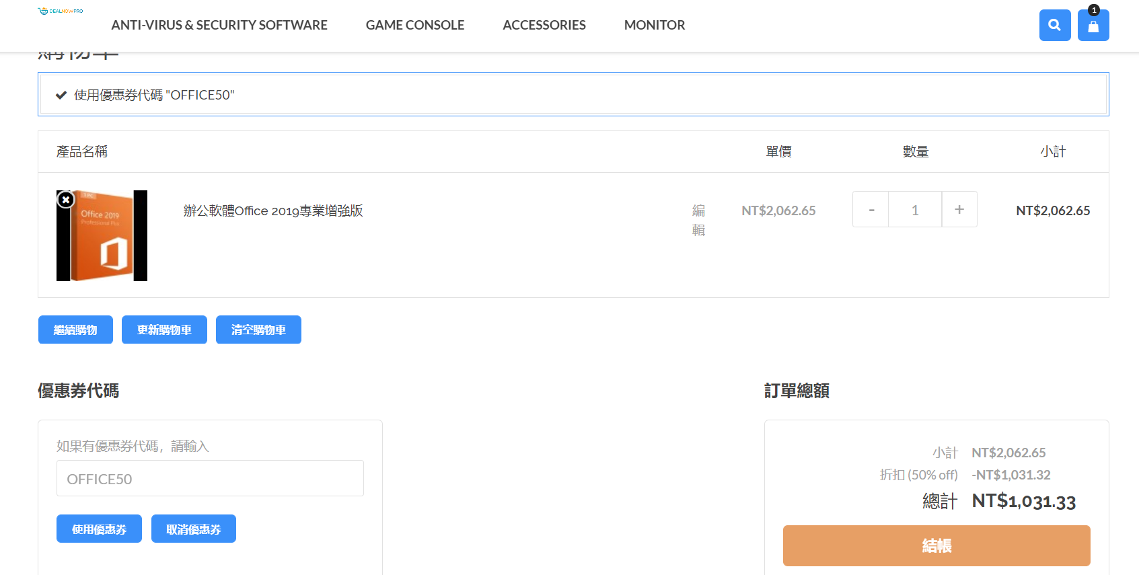
Task: Click the 結帳 checkout button
Action: (936, 545)
